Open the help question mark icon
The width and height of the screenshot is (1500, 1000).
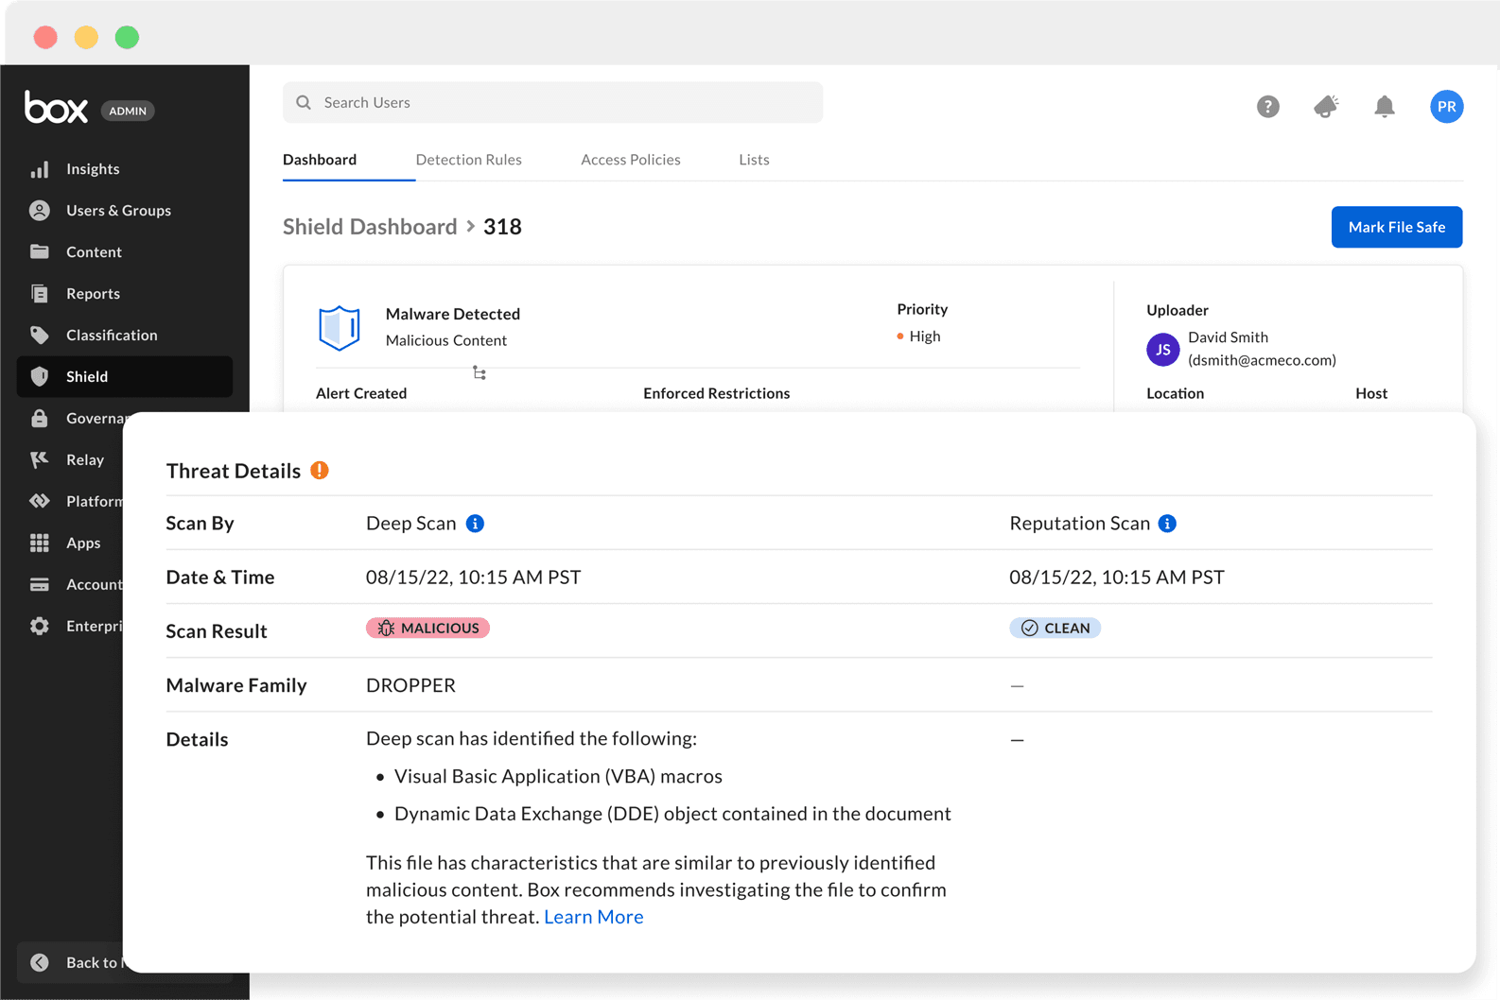pos(1268,107)
